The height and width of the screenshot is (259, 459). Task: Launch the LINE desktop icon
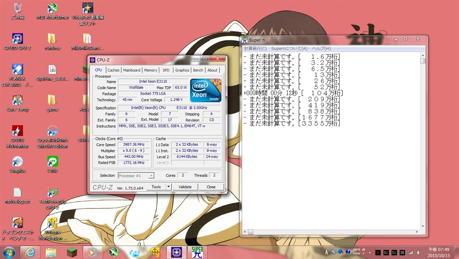(52, 161)
